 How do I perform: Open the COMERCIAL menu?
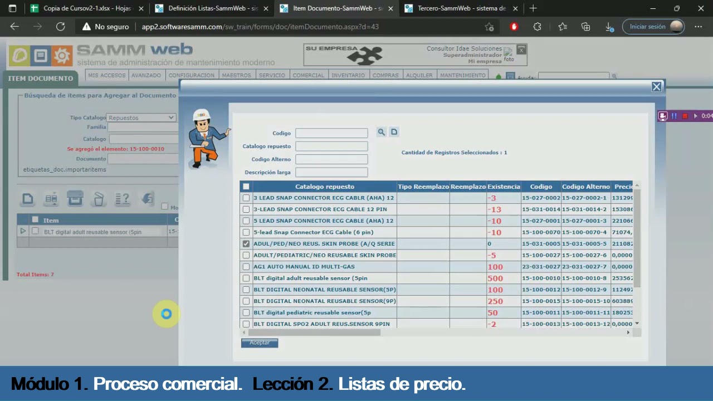308,75
